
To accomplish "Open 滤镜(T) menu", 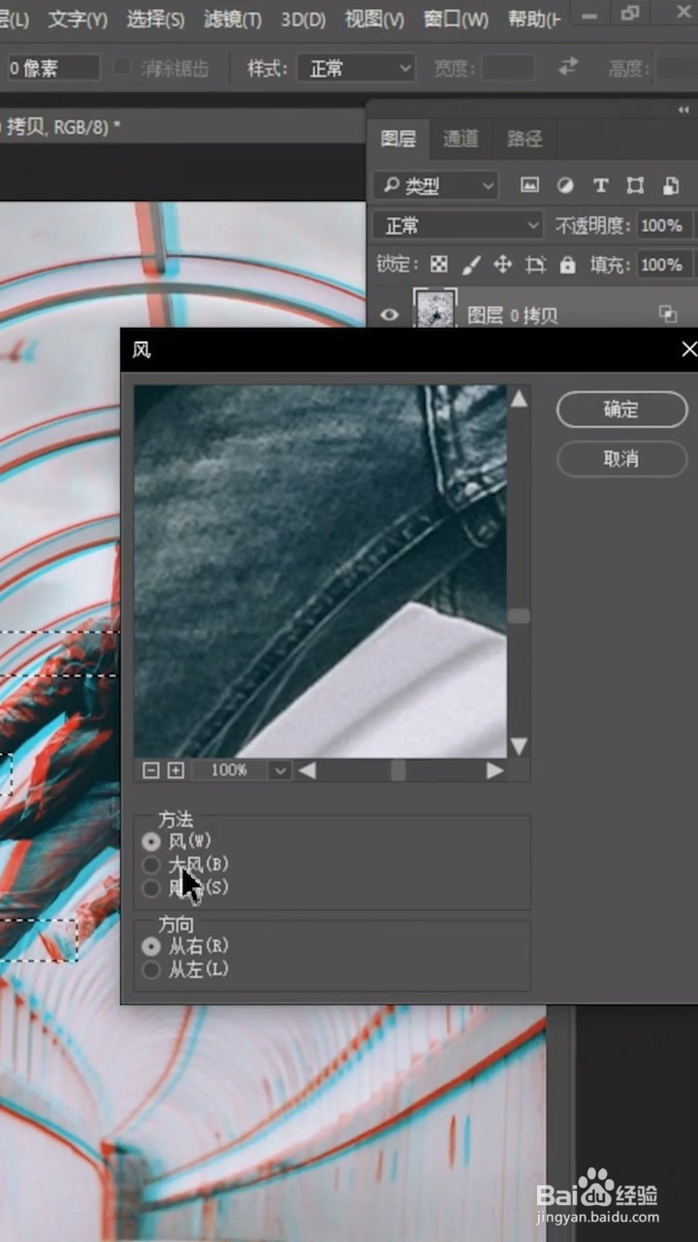I will click(233, 18).
